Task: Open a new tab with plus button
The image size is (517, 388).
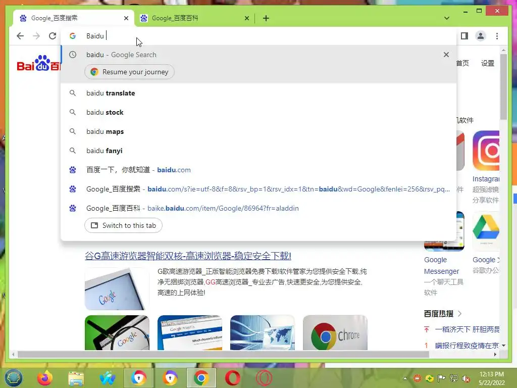Action: (266, 18)
